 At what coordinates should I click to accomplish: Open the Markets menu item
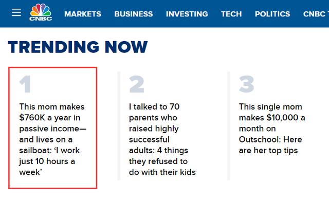[x=83, y=14]
